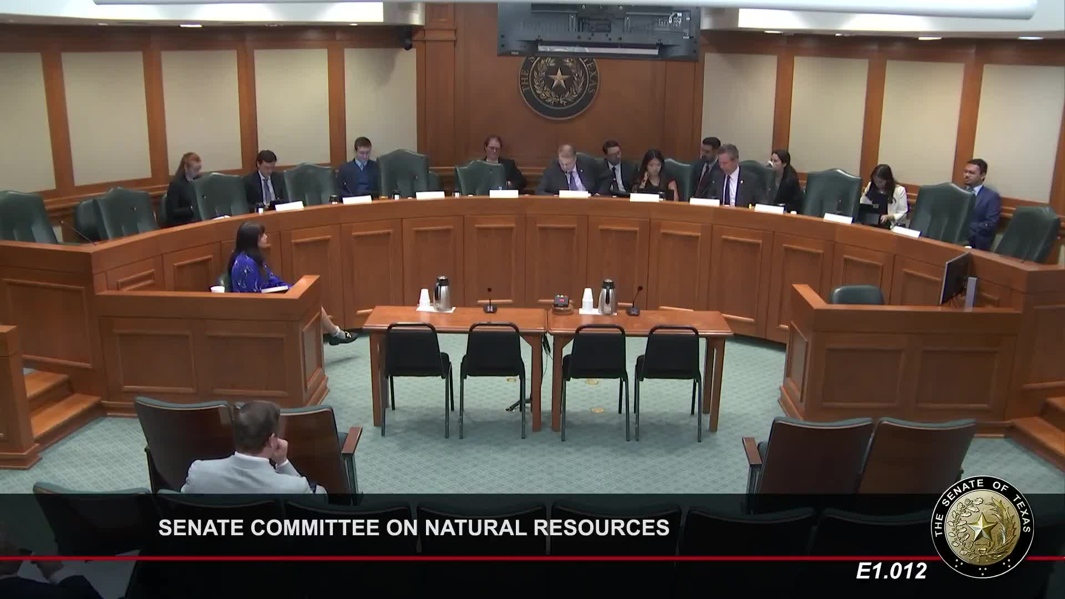Viewport: 1065px width, 599px height.
Task: Click the left microphone on the witness table
Action: pyautogui.click(x=489, y=301)
